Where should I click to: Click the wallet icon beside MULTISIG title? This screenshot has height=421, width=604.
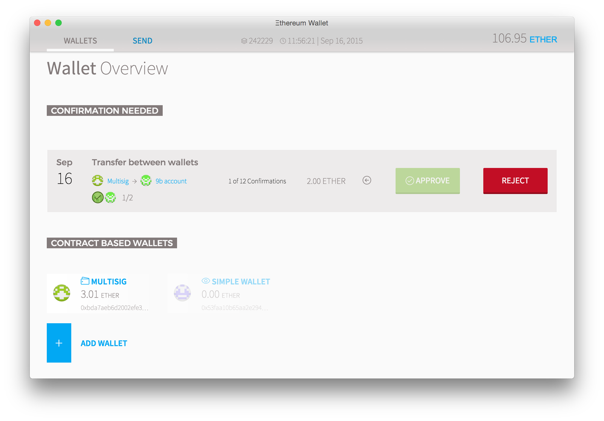[85, 281]
